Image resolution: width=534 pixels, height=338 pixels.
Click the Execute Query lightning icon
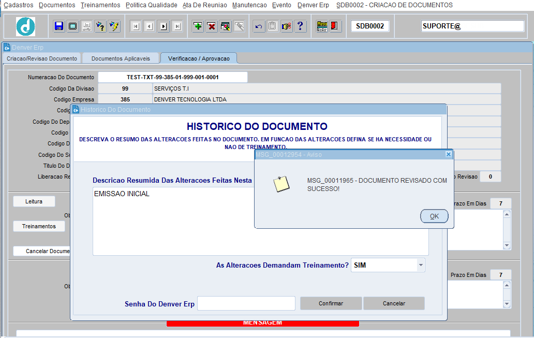tap(114, 26)
